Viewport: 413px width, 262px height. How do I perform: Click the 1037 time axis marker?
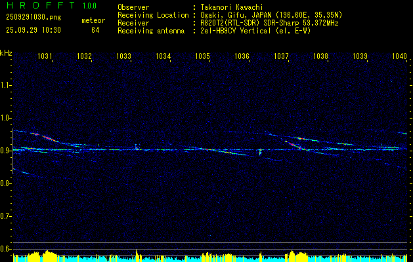click(x=281, y=56)
